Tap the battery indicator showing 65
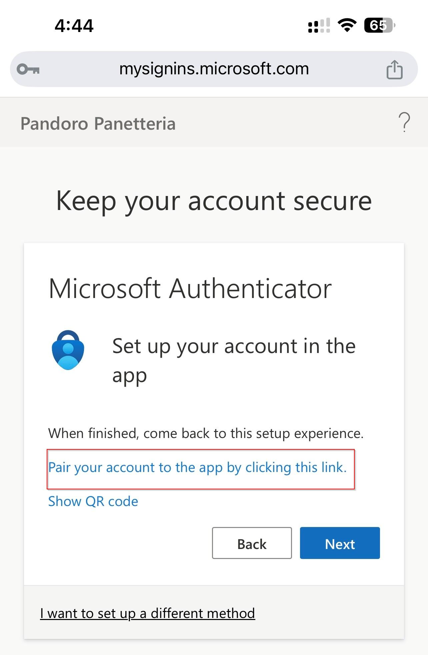The height and width of the screenshot is (655, 428). pos(379,25)
